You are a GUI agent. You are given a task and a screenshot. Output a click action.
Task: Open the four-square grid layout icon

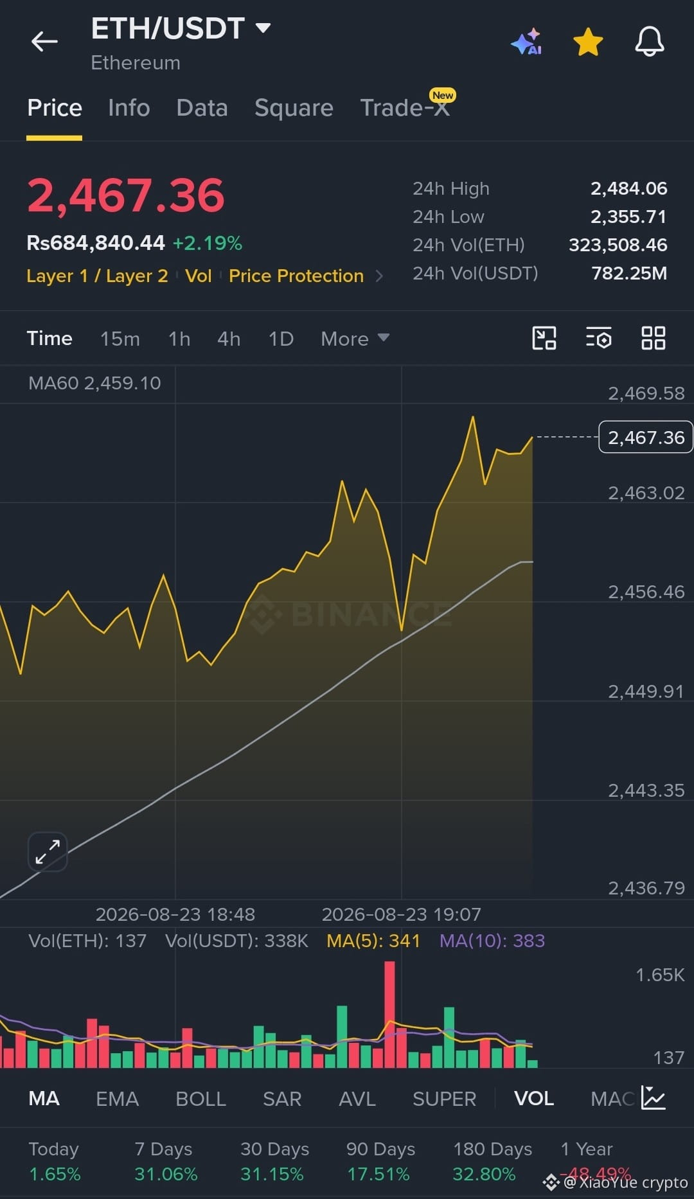pos(653,338)
